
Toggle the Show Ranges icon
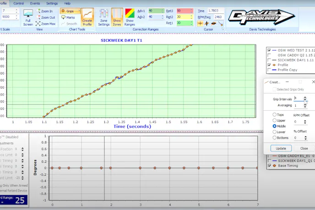pos(130,17)
